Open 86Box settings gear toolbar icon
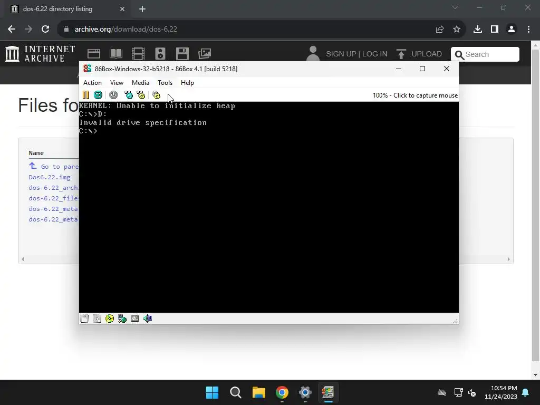This screenshot has height=405, width=540. point(156,95)
